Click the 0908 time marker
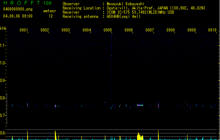The image size is (220, 140). 171,30
